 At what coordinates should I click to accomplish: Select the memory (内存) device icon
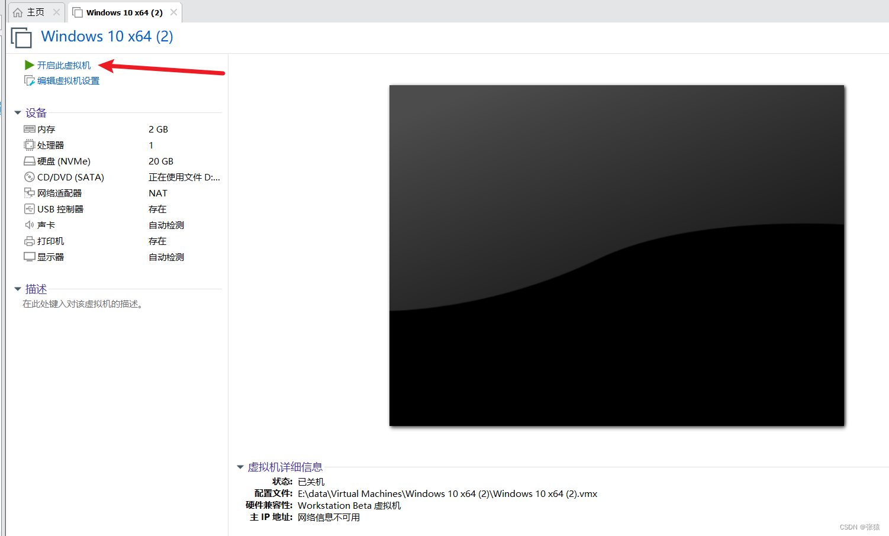click(30, 129)
